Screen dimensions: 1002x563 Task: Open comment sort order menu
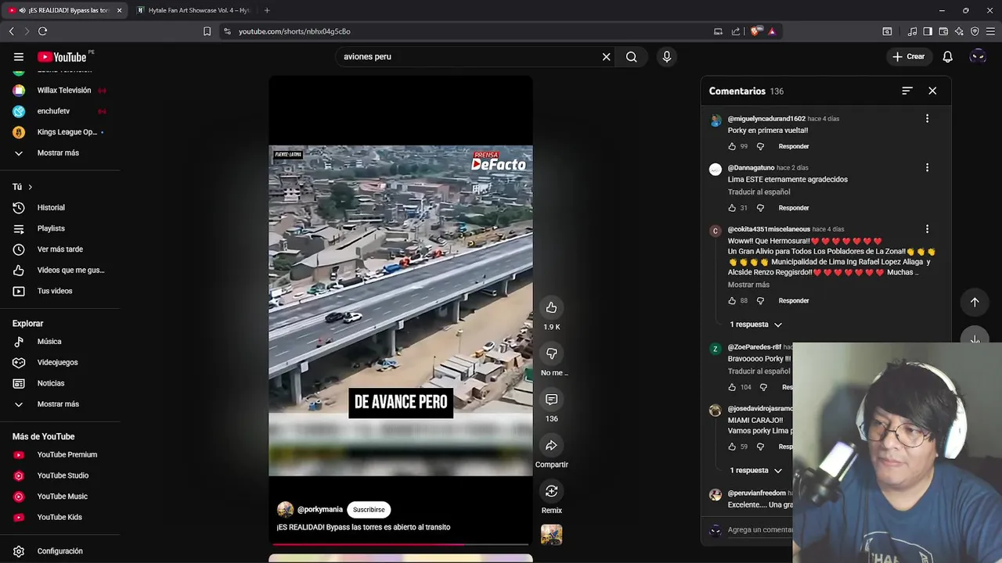(x=907, y=91)
